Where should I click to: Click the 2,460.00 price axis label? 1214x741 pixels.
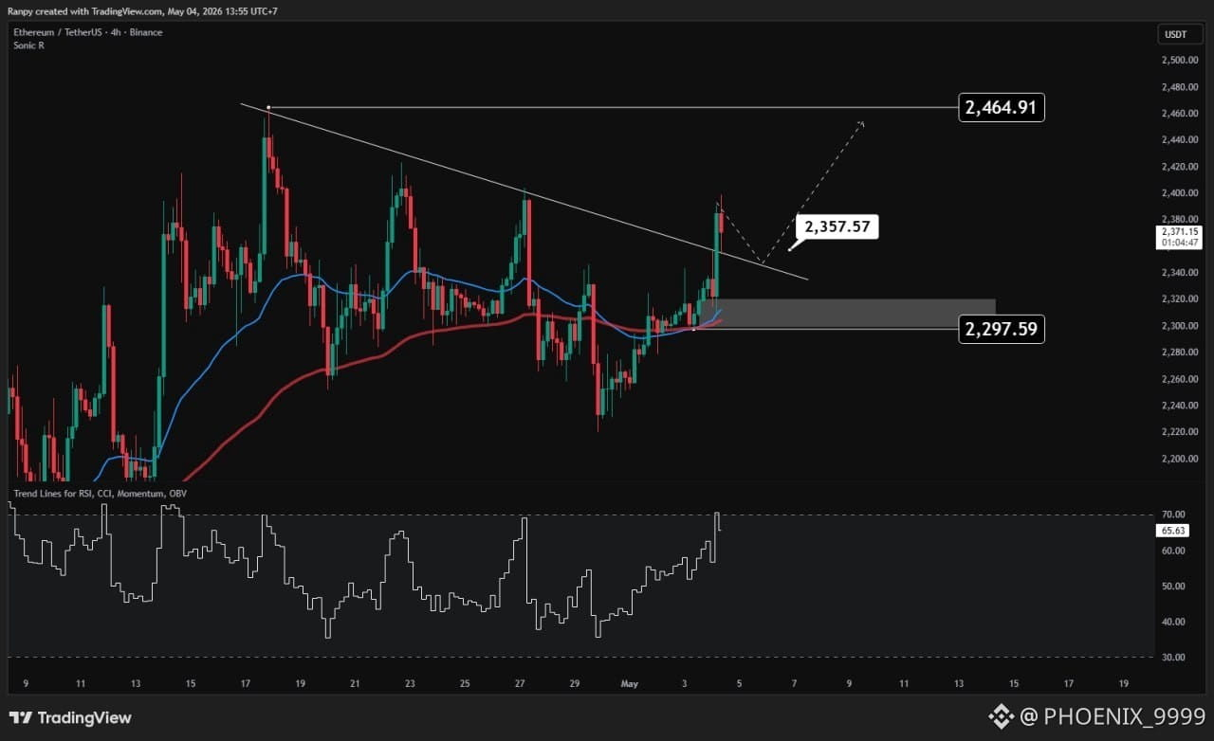tap(1178, 114)
